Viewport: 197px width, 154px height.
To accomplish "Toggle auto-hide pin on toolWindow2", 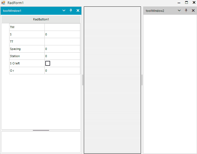I will tap(186, 10).
